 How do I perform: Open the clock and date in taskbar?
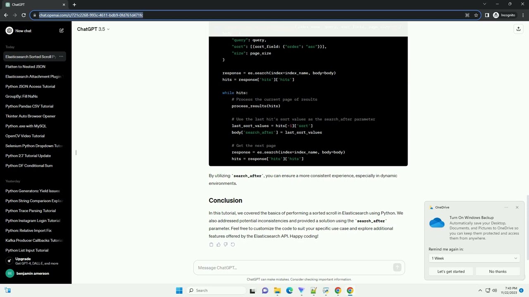coord(508,290)
